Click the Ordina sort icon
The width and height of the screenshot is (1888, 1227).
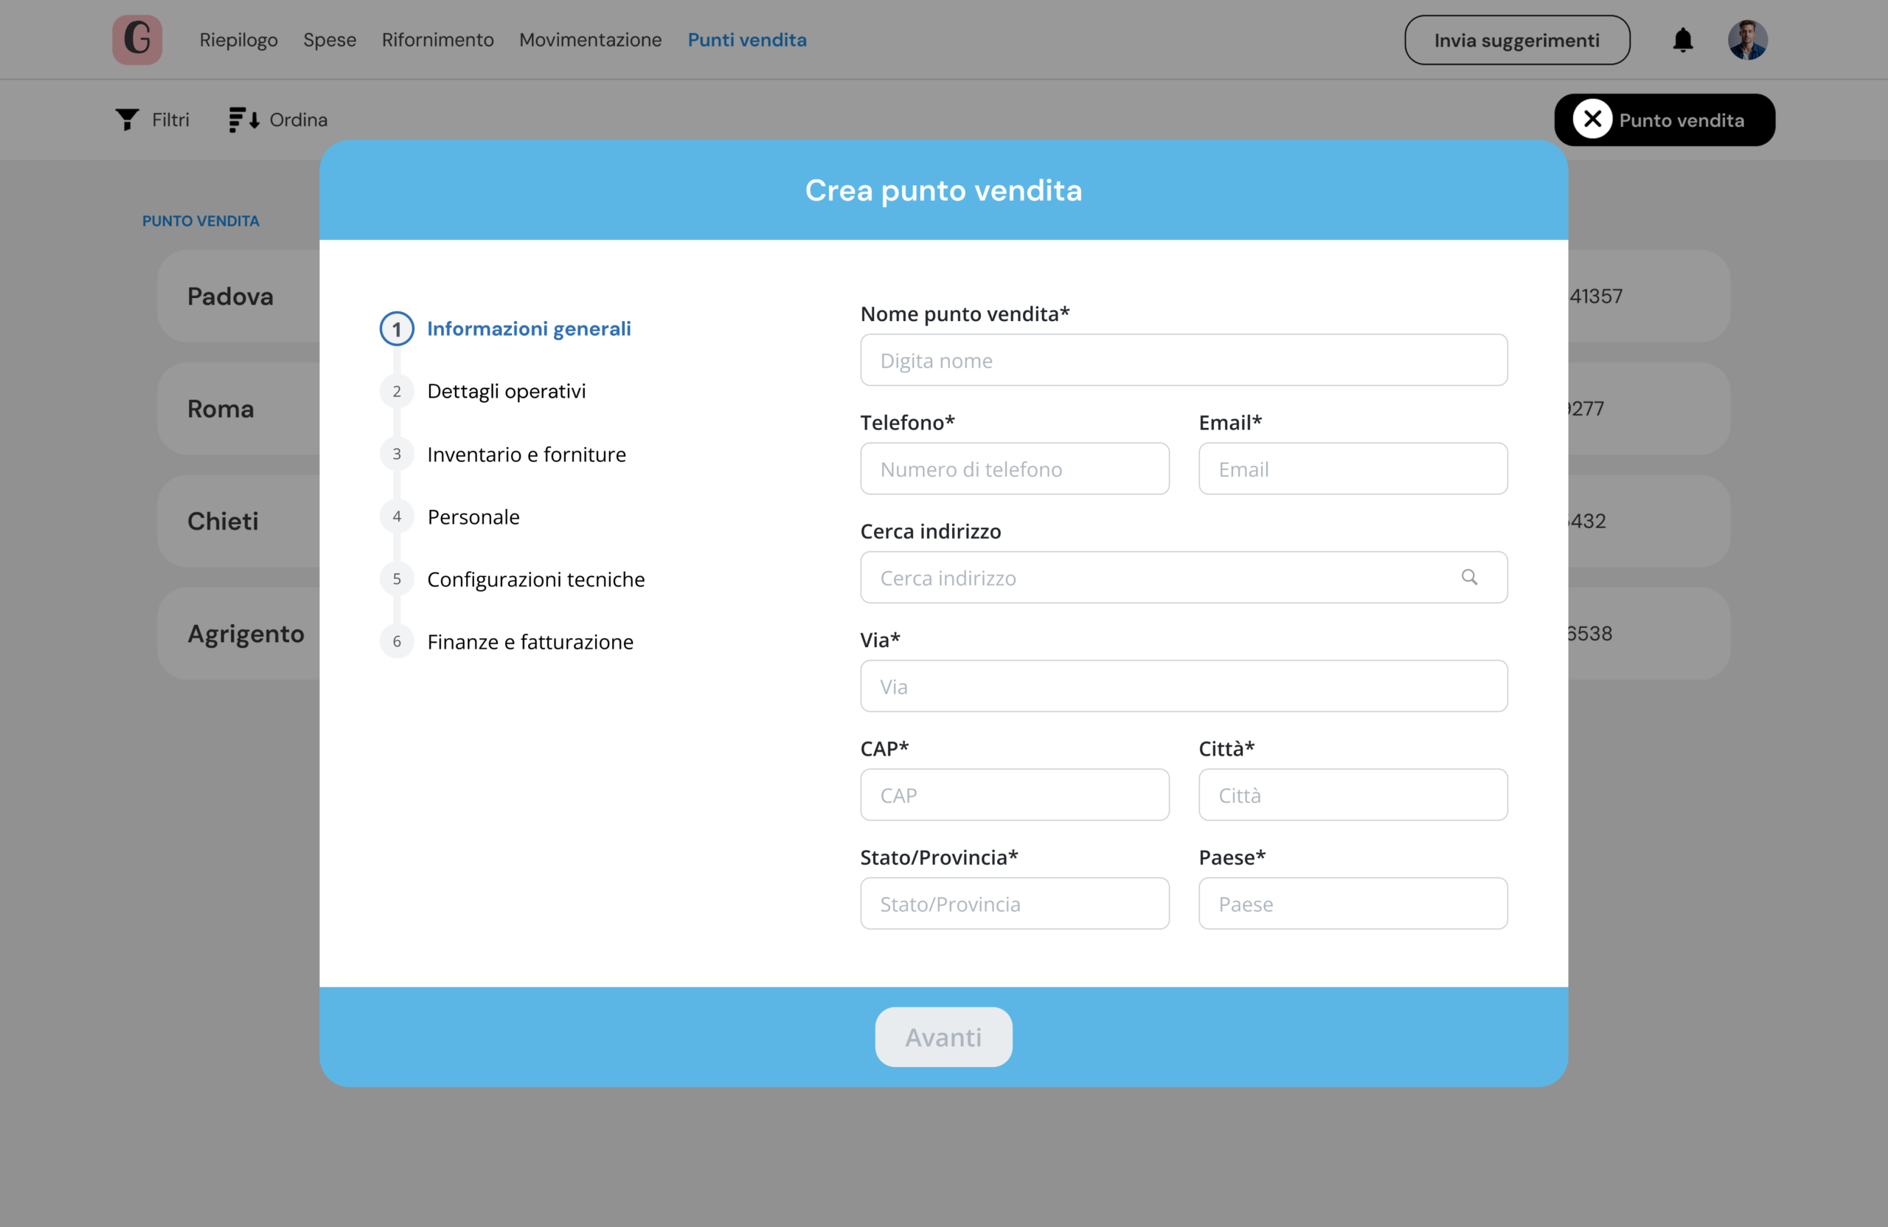click(243, 120)
